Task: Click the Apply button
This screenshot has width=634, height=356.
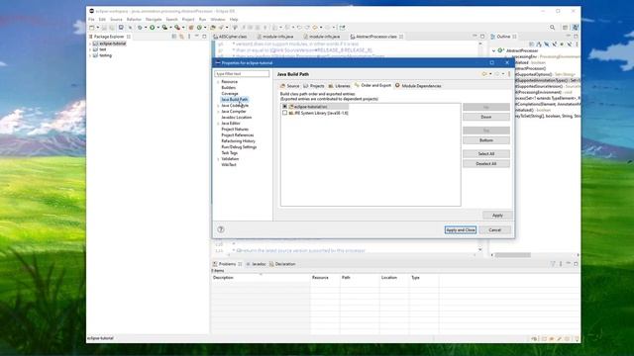Action: point(497,216)
